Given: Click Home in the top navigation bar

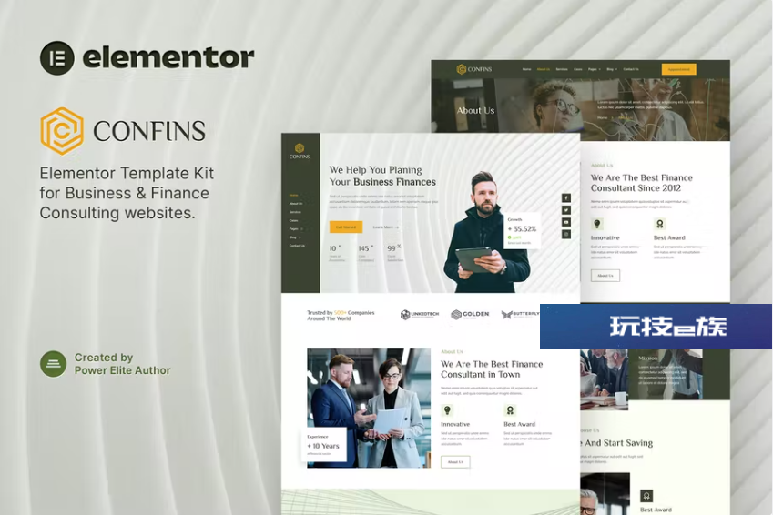Looking at the screenshot, I should [526, 69].
